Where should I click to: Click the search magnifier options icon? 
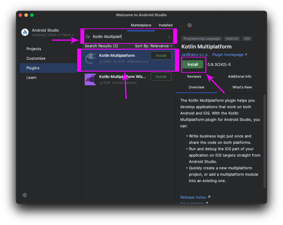[x=88, y=37]
